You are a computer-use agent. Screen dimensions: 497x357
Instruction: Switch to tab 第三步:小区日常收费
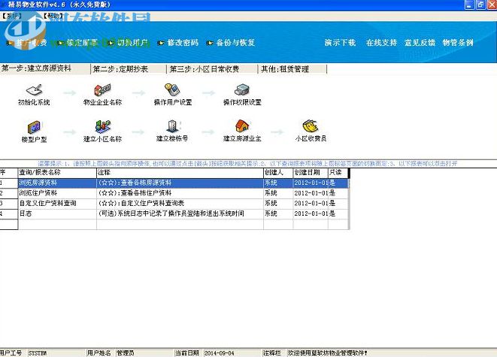212,69
